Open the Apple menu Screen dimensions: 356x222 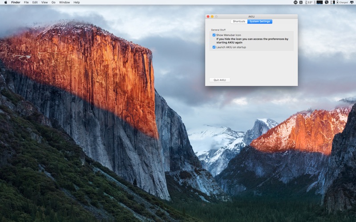pos(6,2)
